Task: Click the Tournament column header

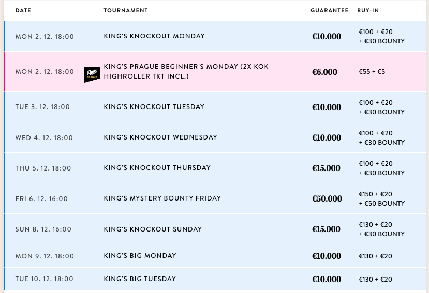Action: click(126, 10)
